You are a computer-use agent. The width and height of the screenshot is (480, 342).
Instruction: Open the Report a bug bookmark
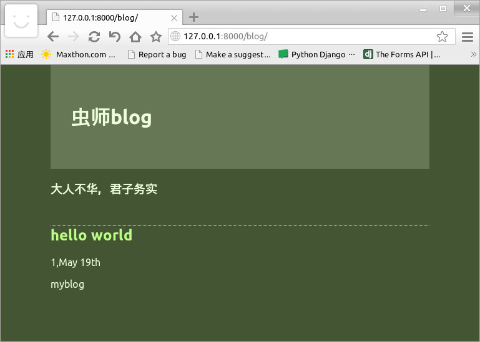(x=157, y=54)
